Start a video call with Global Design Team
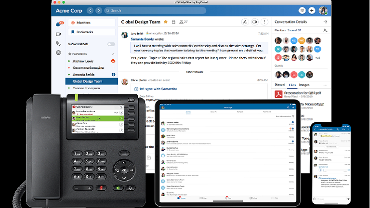This screenshot has width=370, height=208. click(x=255, y=22)
